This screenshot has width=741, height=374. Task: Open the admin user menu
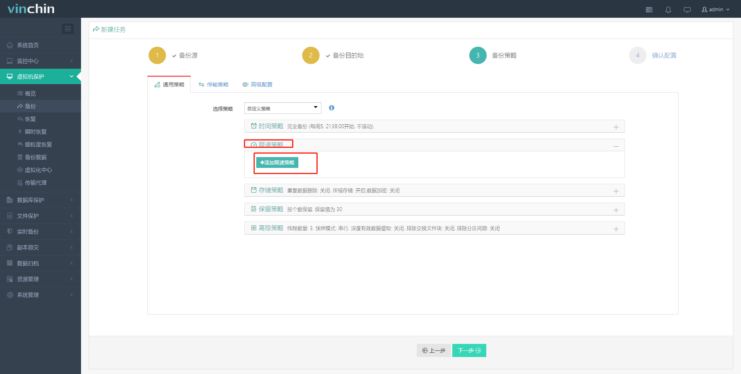tap(716, 9)
